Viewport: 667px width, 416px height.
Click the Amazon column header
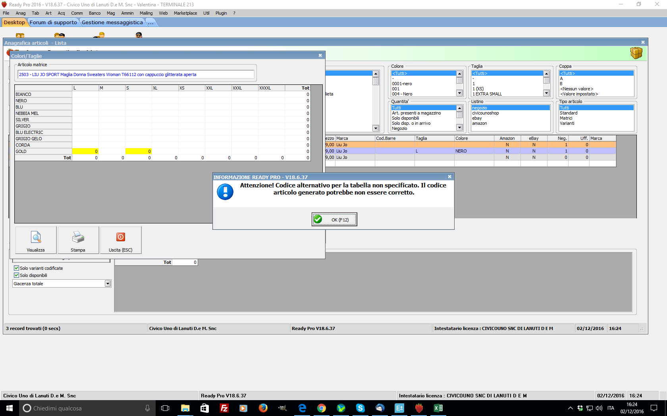507,138
